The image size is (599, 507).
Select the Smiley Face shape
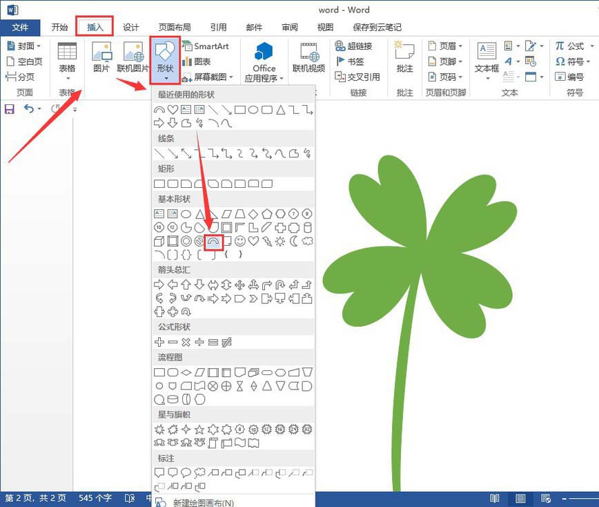pos(240,241)
